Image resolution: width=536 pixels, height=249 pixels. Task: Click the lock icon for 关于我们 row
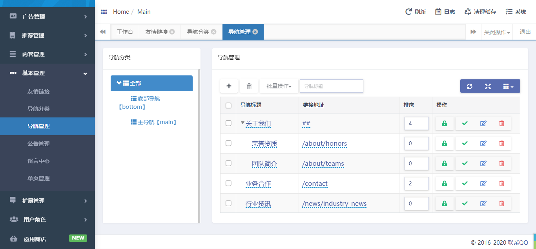pyautogui.click(x=444, y=123)
